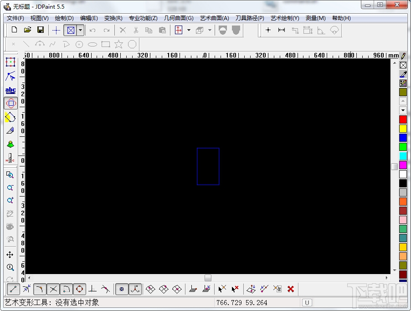Screen dimensions: 411x311
Task: Click the horizontal dimension measure icon
Action: tap(282, 30)
